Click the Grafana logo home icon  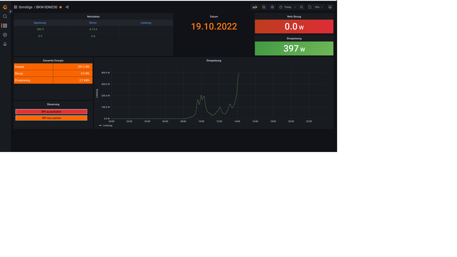[x=5, y=7]
